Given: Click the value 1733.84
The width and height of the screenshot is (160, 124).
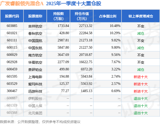Looking at the screenshot, I should [63, 26].
